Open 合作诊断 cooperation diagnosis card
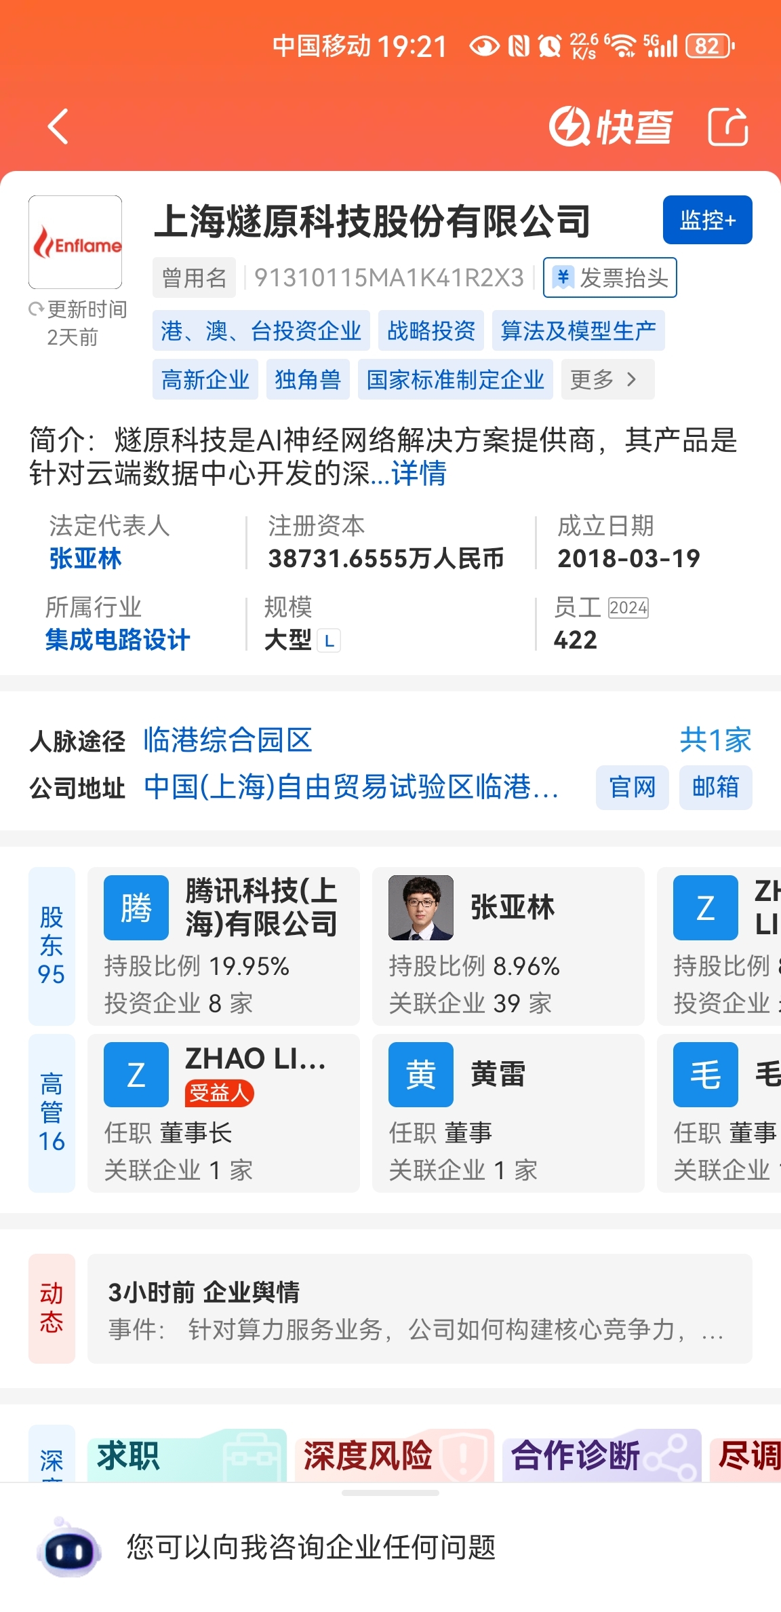 tap(602, 1456)
